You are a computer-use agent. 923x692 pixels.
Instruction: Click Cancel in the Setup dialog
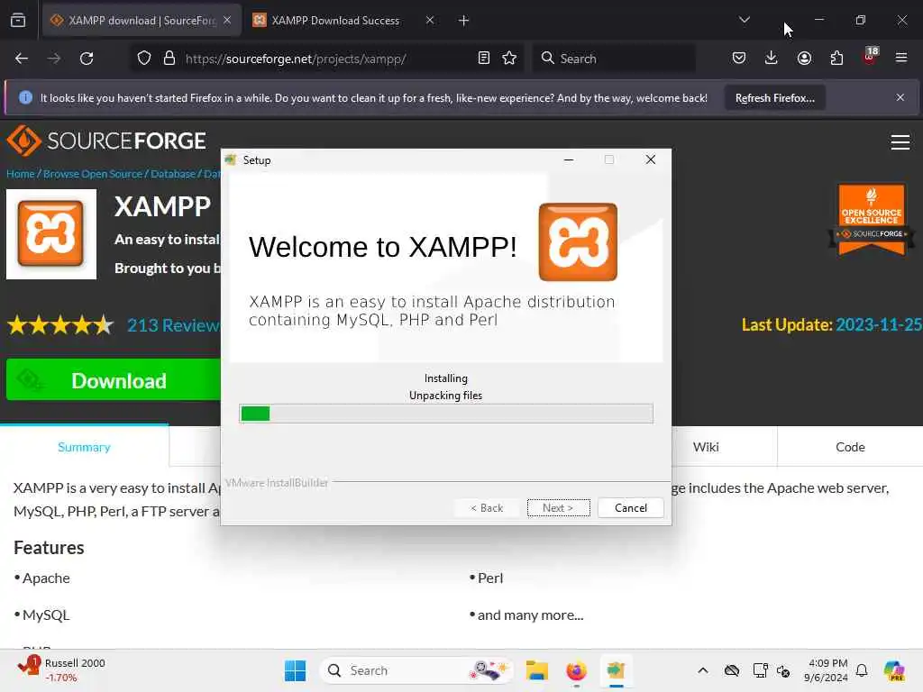coord(630,508)
